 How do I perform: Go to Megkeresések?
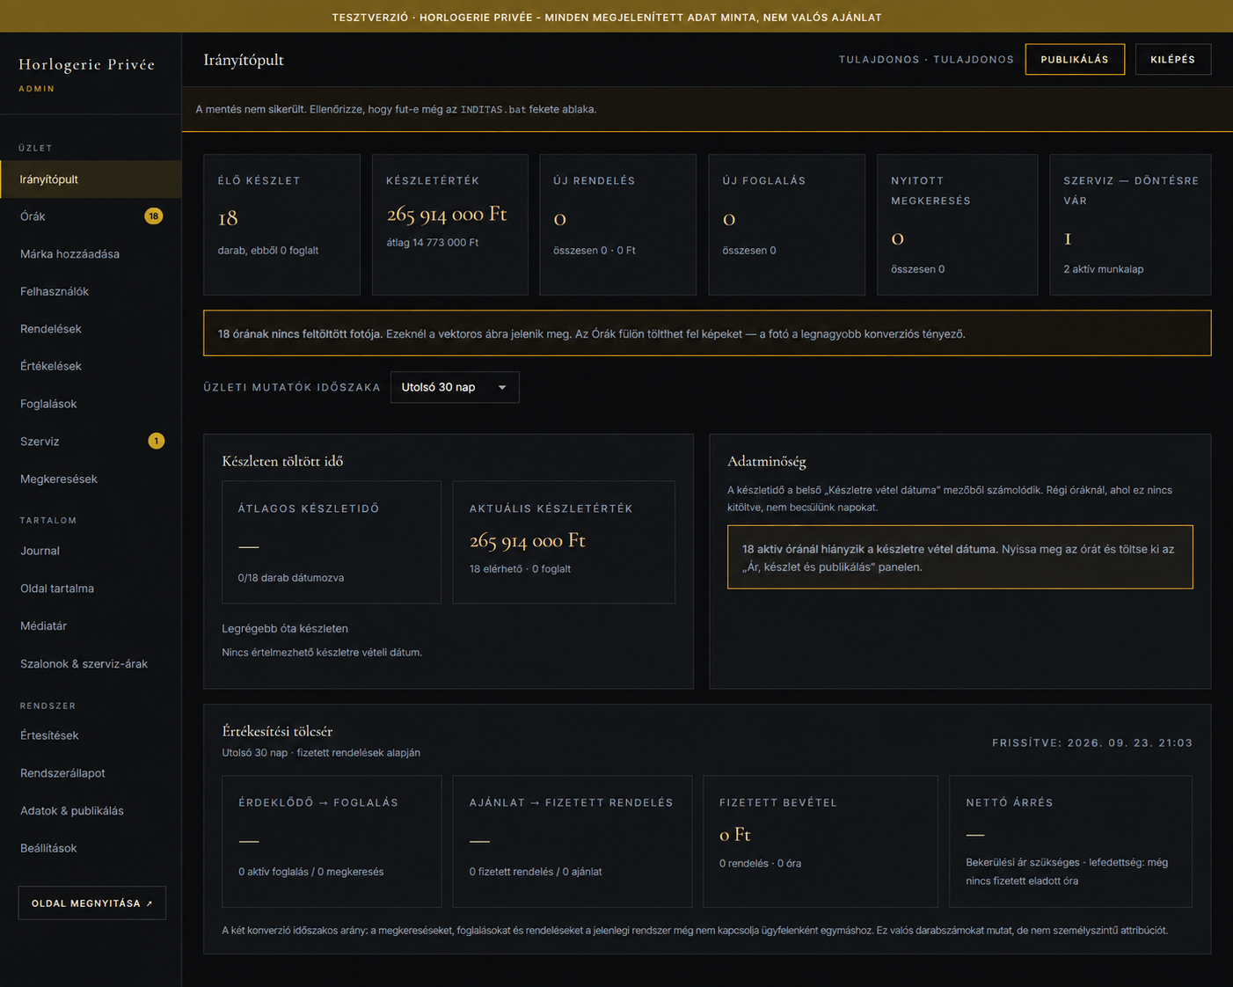[x=91, y=479]
